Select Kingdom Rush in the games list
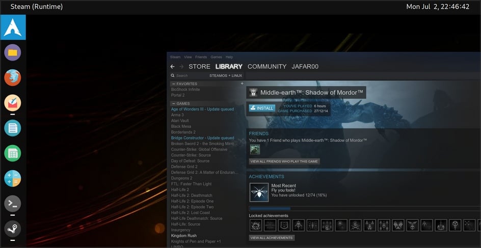Viewport: 481px width, 248px height. coord(184,236)
